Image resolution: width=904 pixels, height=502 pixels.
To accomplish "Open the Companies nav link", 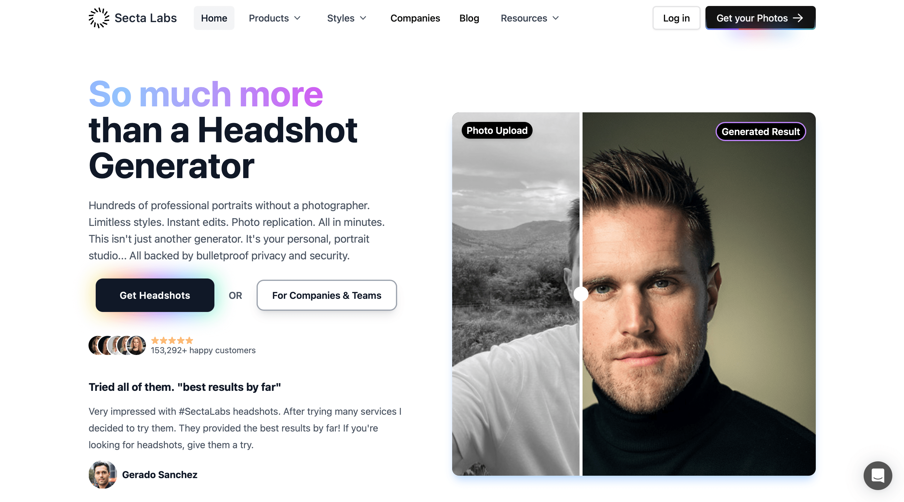I will click(x=415, y=18).
